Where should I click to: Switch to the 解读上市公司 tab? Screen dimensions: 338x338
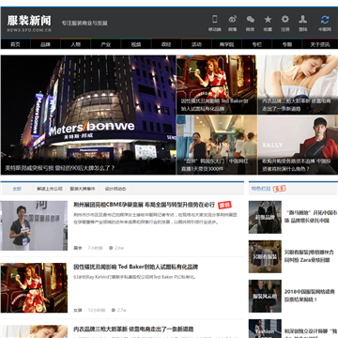click(x=50, y=189)
